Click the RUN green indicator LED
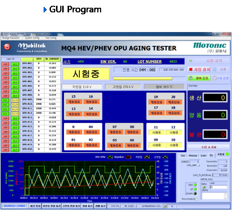Screen dimensions: 232x210 pyautogui.click(x=195, y=185)
